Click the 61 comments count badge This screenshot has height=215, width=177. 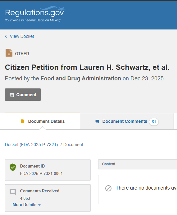click(154, 122)
